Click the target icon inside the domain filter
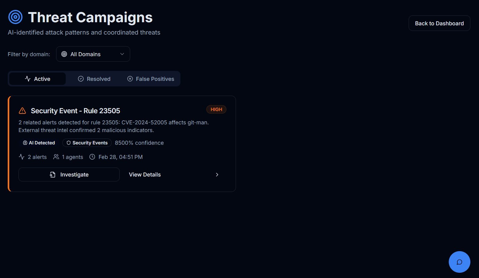Screen dimensions: 479x278 pyautogui.click(x=64, y=54)
